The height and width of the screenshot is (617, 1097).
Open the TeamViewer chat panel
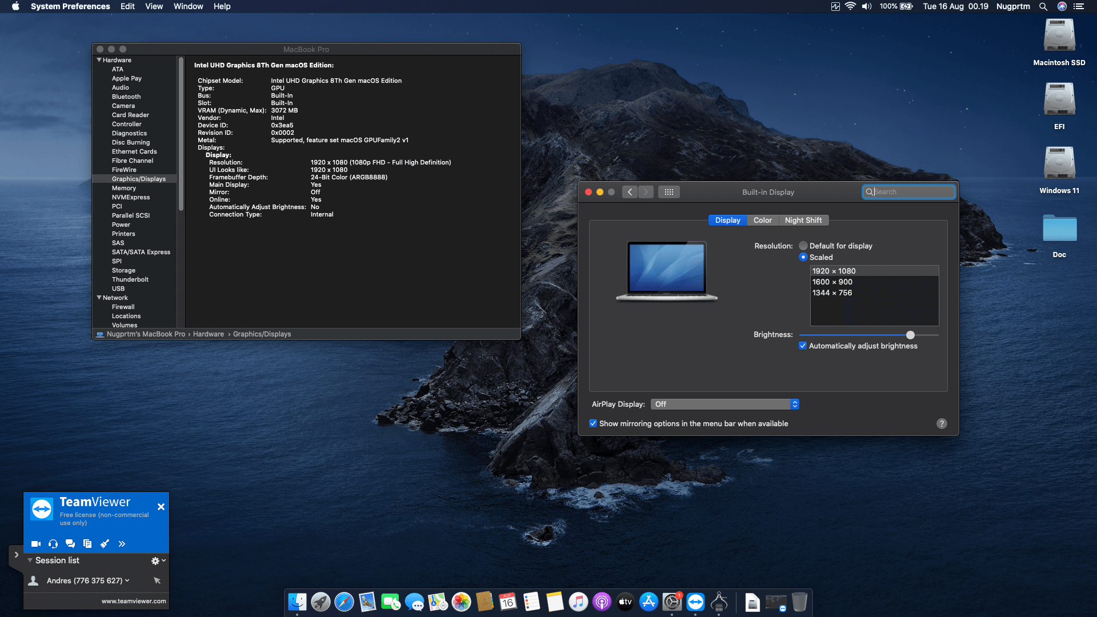(70, 544)
